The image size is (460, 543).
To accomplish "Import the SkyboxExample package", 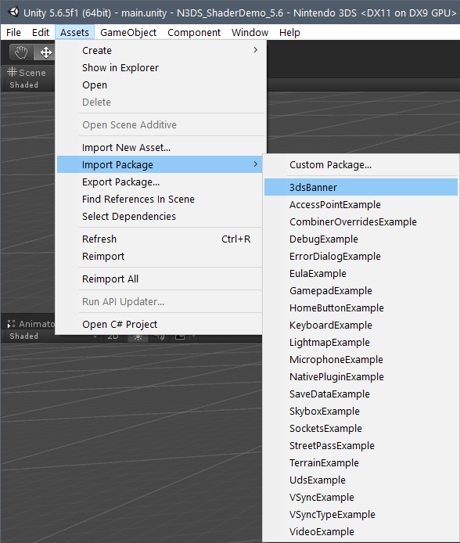I will click(361, 412).
